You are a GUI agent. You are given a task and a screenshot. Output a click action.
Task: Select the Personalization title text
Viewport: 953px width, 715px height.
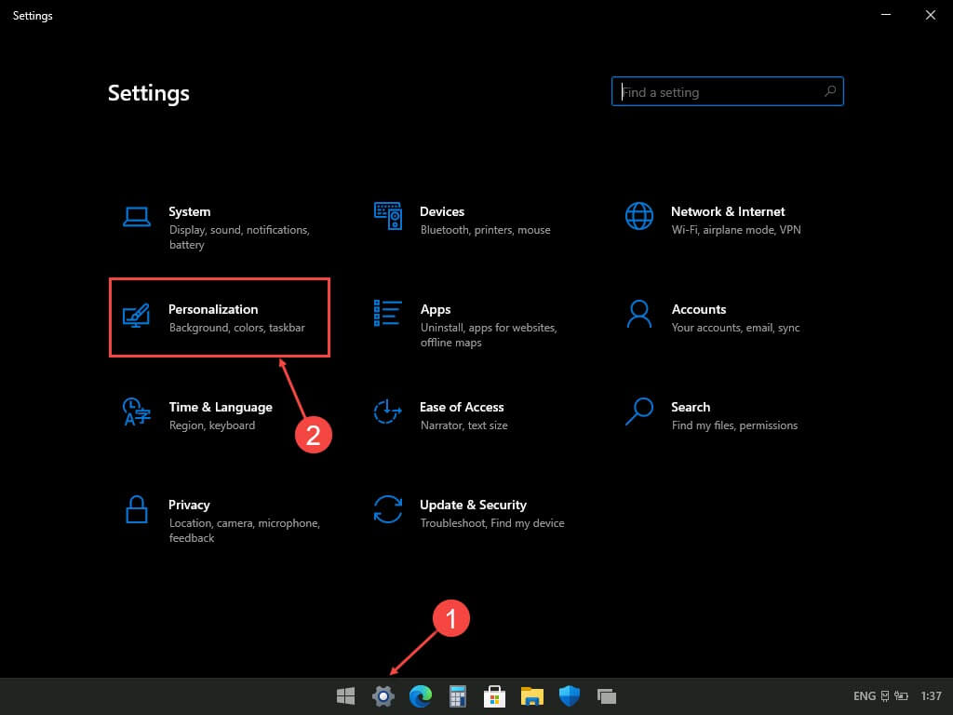[x=213, y=309]
